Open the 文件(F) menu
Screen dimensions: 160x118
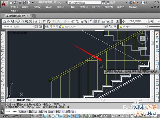point(14,7)
